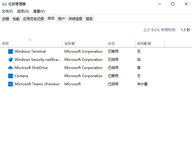Click 无 impact of Cortana
This screenshot has height=153, width=192.
[x=139, y=76]
